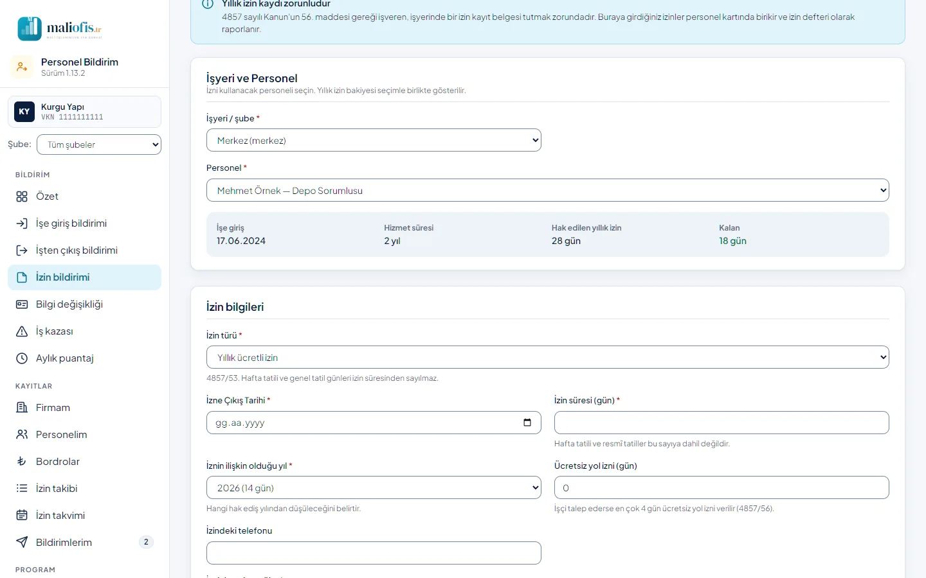This screenshot has height=578, width=926.
Task: Open İşe giriş bildirimi menu item
Action: [x=84, y=223]
